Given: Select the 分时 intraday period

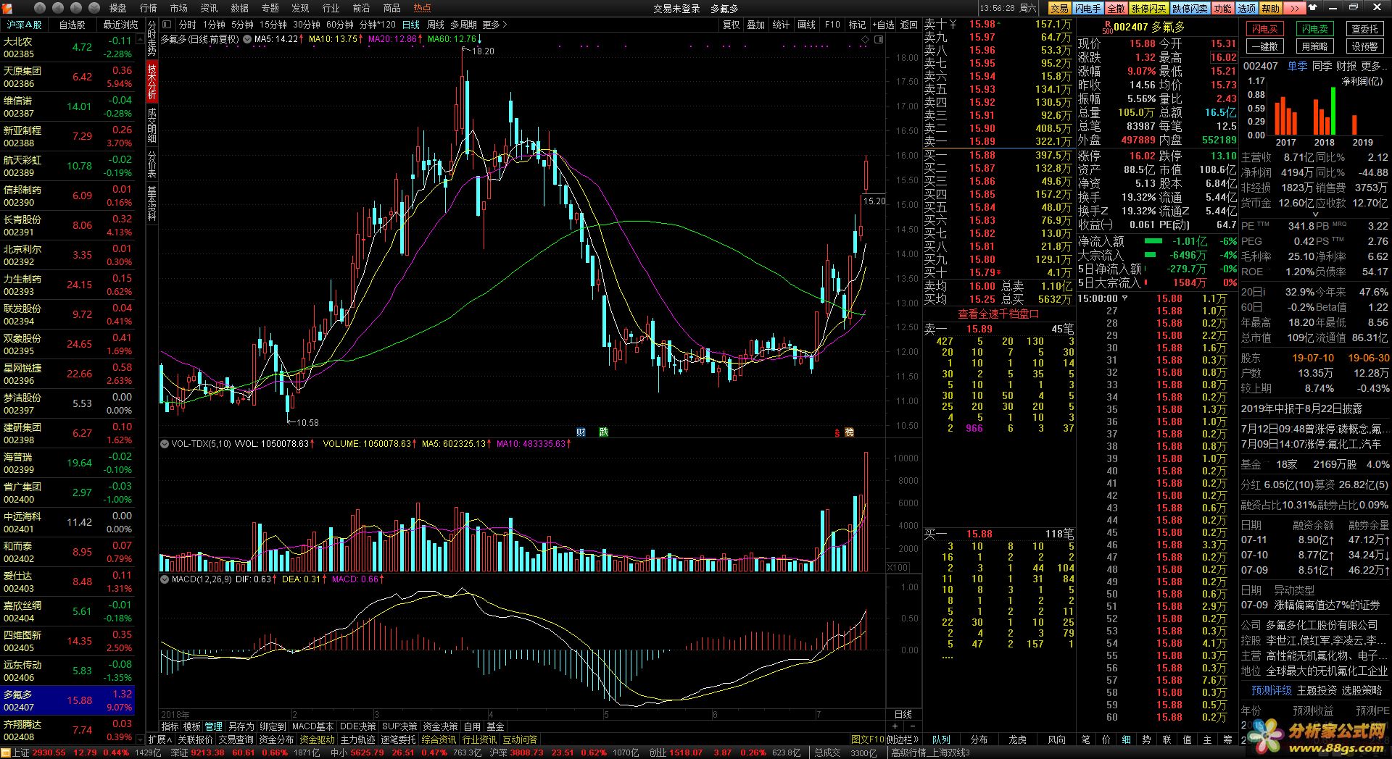Looking at the screenshot, I should tap(188, 25).
